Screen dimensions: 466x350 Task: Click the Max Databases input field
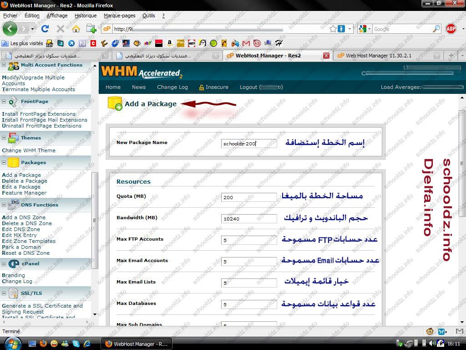click(x=249, y=304)
